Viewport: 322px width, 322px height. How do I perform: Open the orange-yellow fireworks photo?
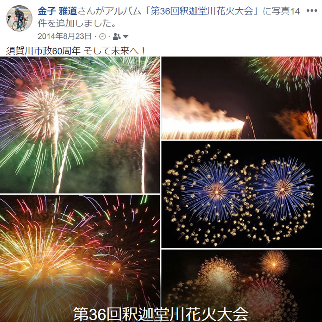[x=80, y=258]
